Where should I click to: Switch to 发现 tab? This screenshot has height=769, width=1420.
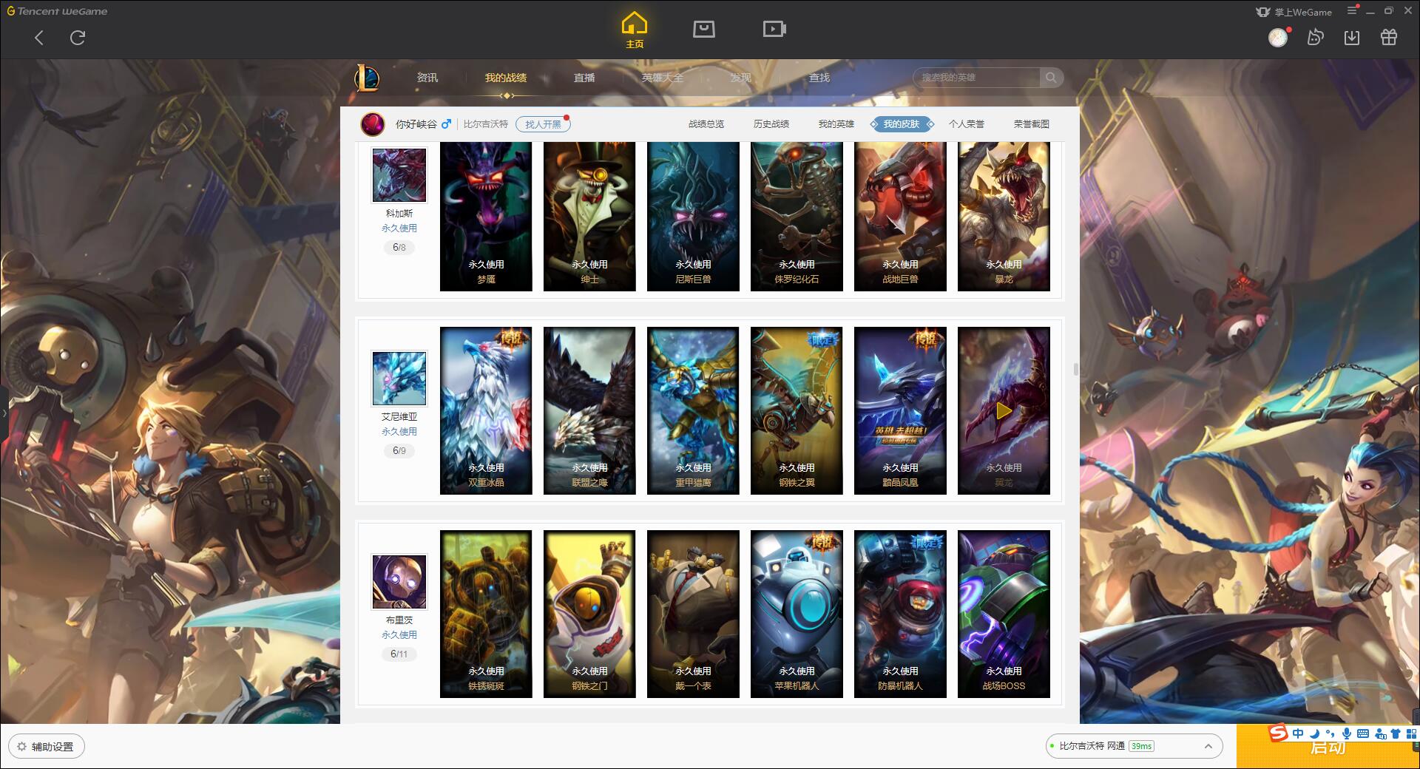click(x=741, y=78)
